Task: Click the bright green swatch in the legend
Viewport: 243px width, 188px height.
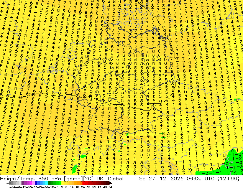Action: pos(60,183)
